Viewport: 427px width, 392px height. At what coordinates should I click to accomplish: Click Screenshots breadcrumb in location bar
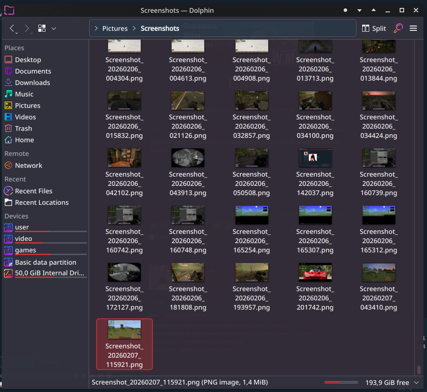(160, 28)
